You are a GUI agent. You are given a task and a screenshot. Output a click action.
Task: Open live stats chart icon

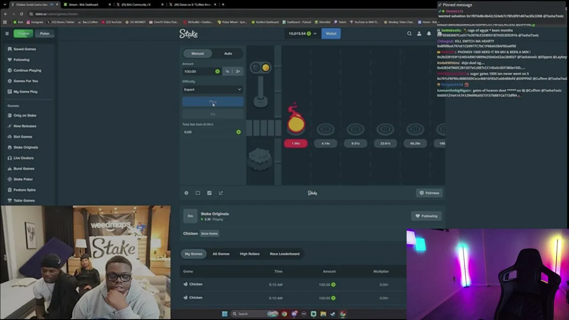[209, 193]
